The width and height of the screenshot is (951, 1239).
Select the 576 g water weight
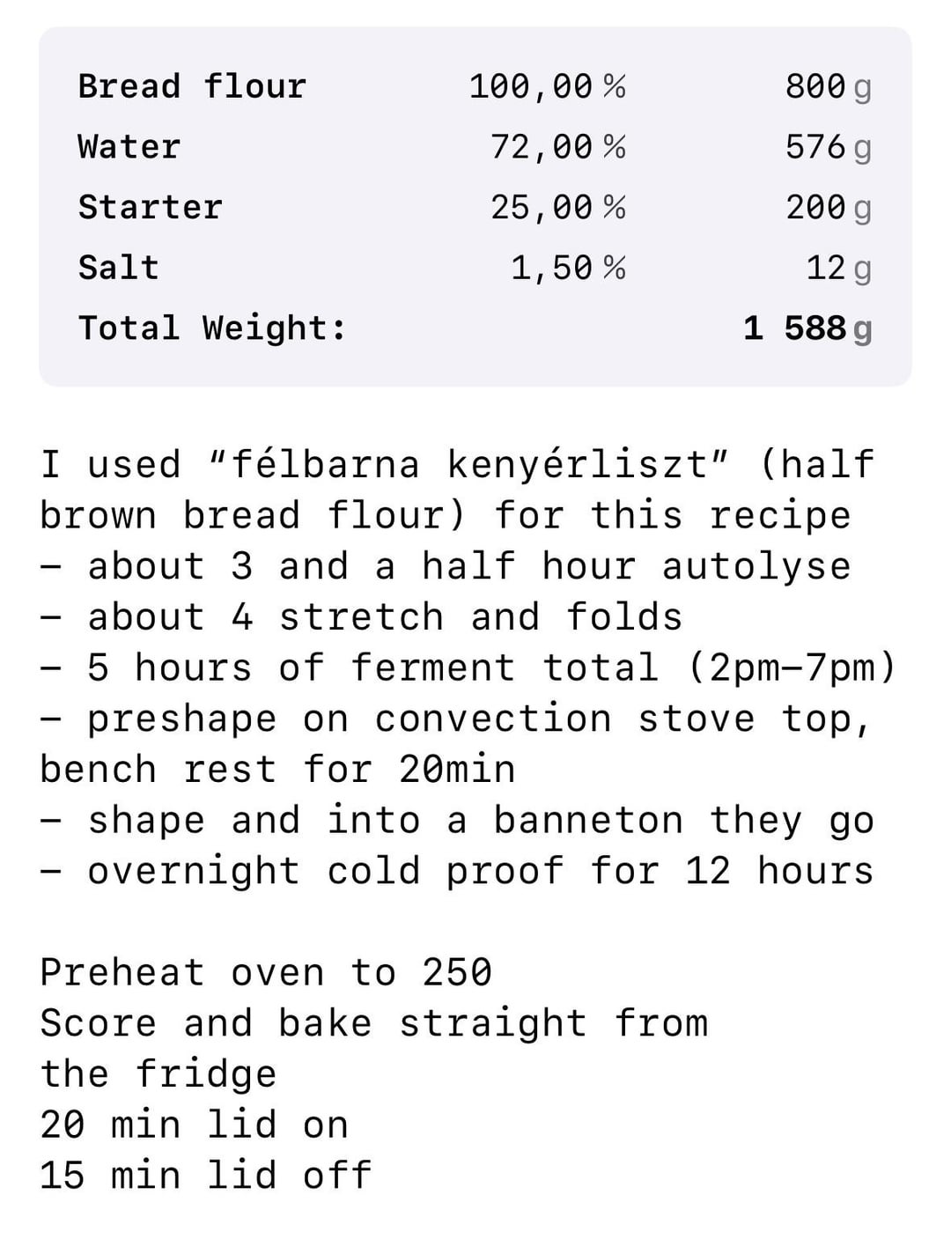827,147
